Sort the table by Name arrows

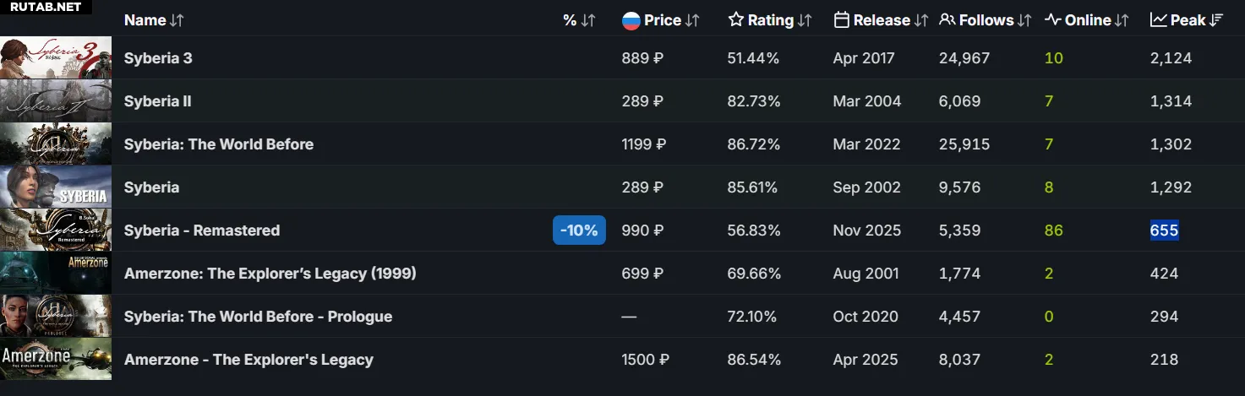click(177, 20)
